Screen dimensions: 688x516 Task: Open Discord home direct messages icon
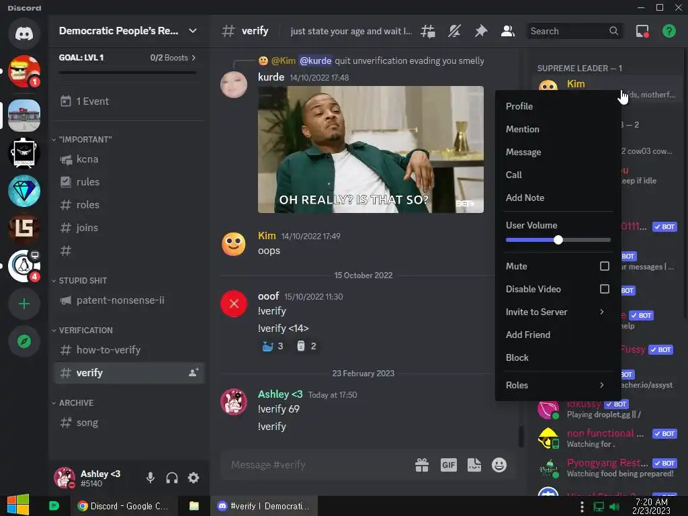[24, 34]
